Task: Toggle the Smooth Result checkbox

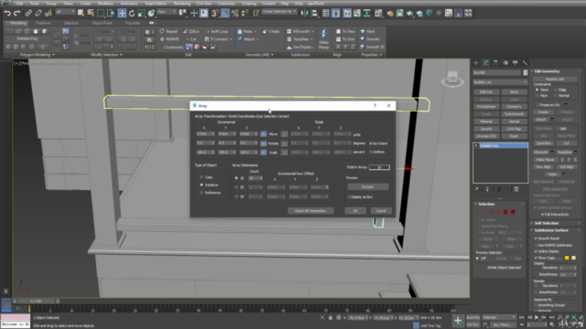Action: pos(536,239)
